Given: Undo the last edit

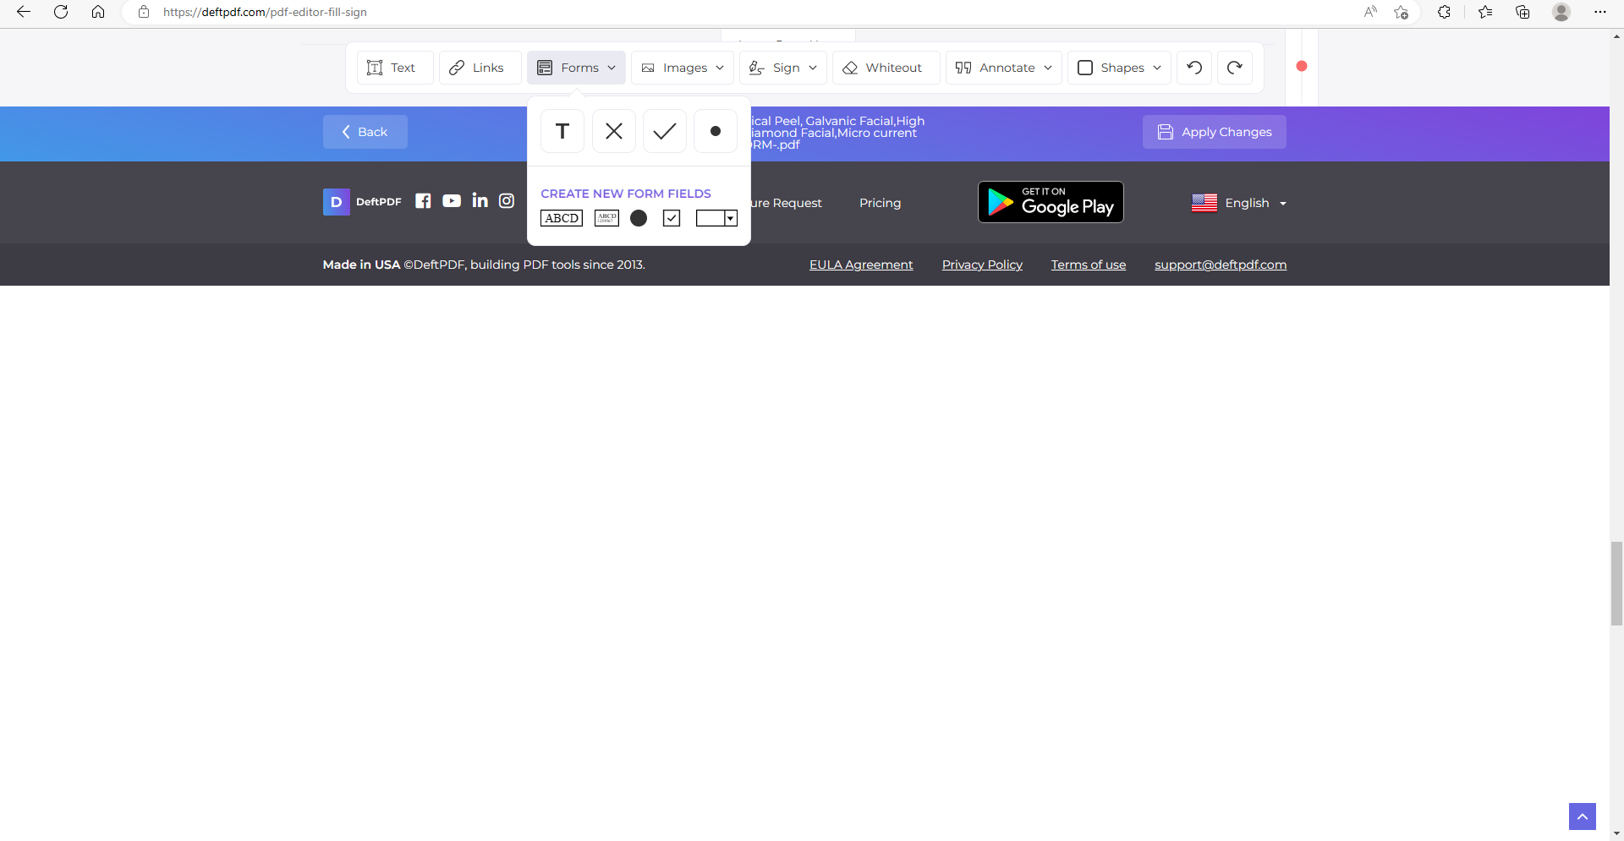Looking at the screenshot, I should pos(1194,68).
